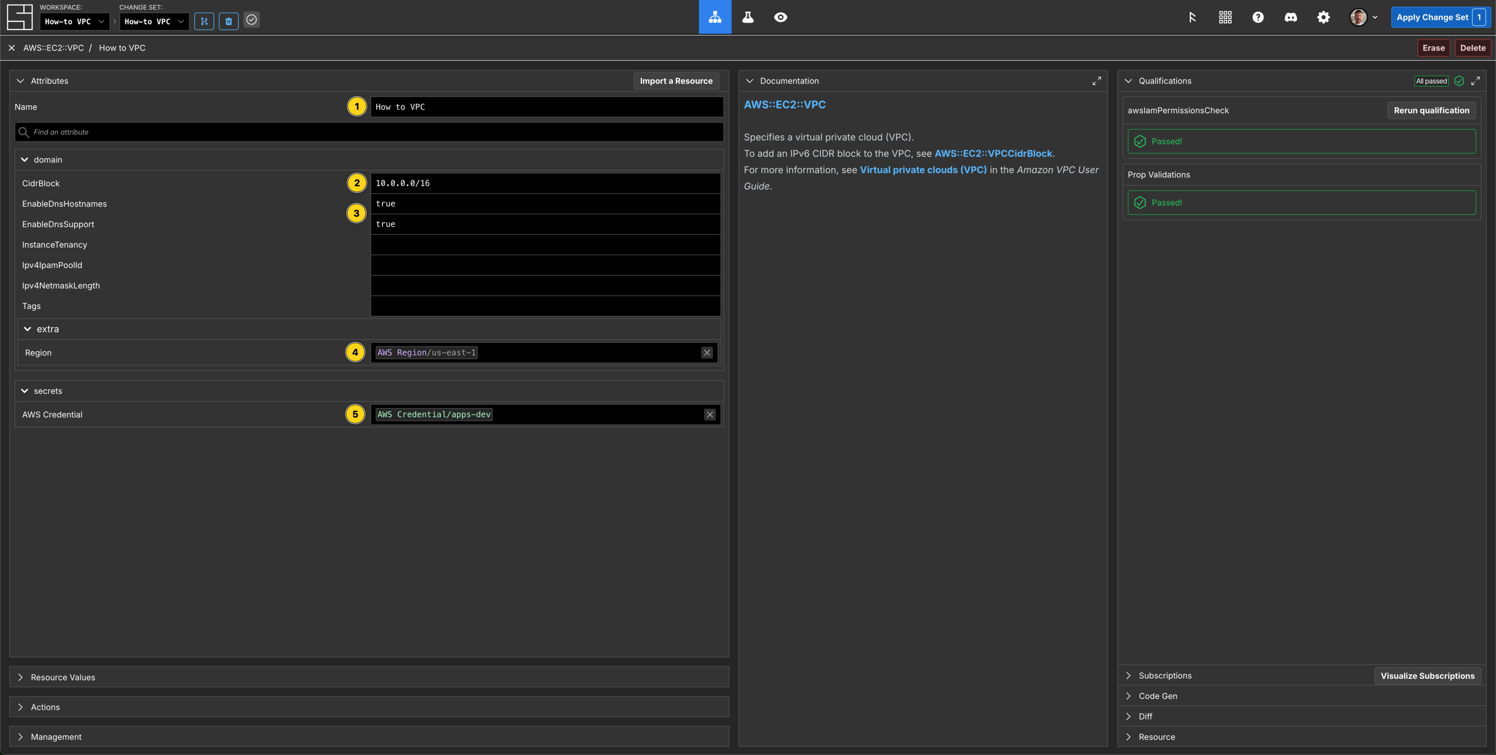Expand the Diff section
Image resolution: width=1496 pixels, height=755 pixels.
[1301, 716]
